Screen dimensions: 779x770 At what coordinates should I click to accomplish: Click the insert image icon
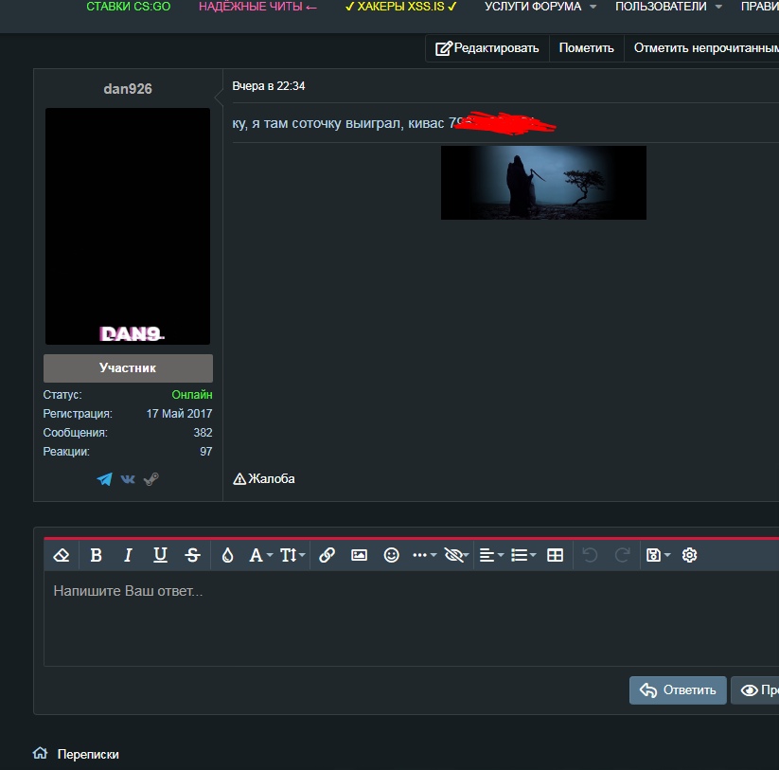(x=359, y=556)
